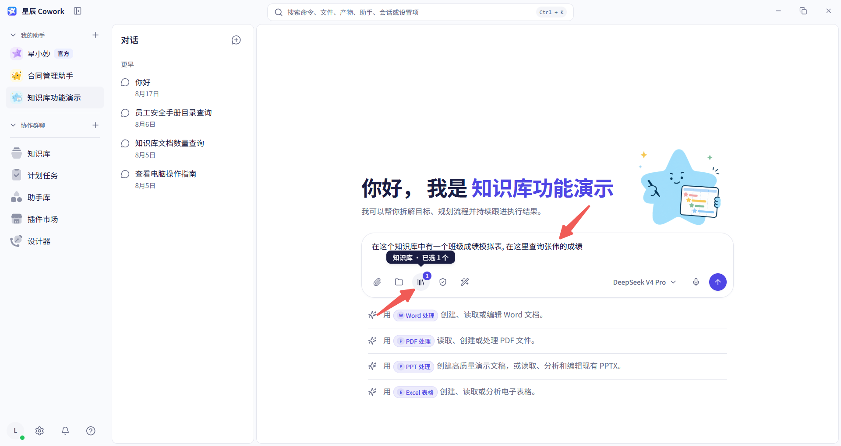Viewport: 841px width, 446px height.
Task: Send the message with arrow button
Action: 718,282
